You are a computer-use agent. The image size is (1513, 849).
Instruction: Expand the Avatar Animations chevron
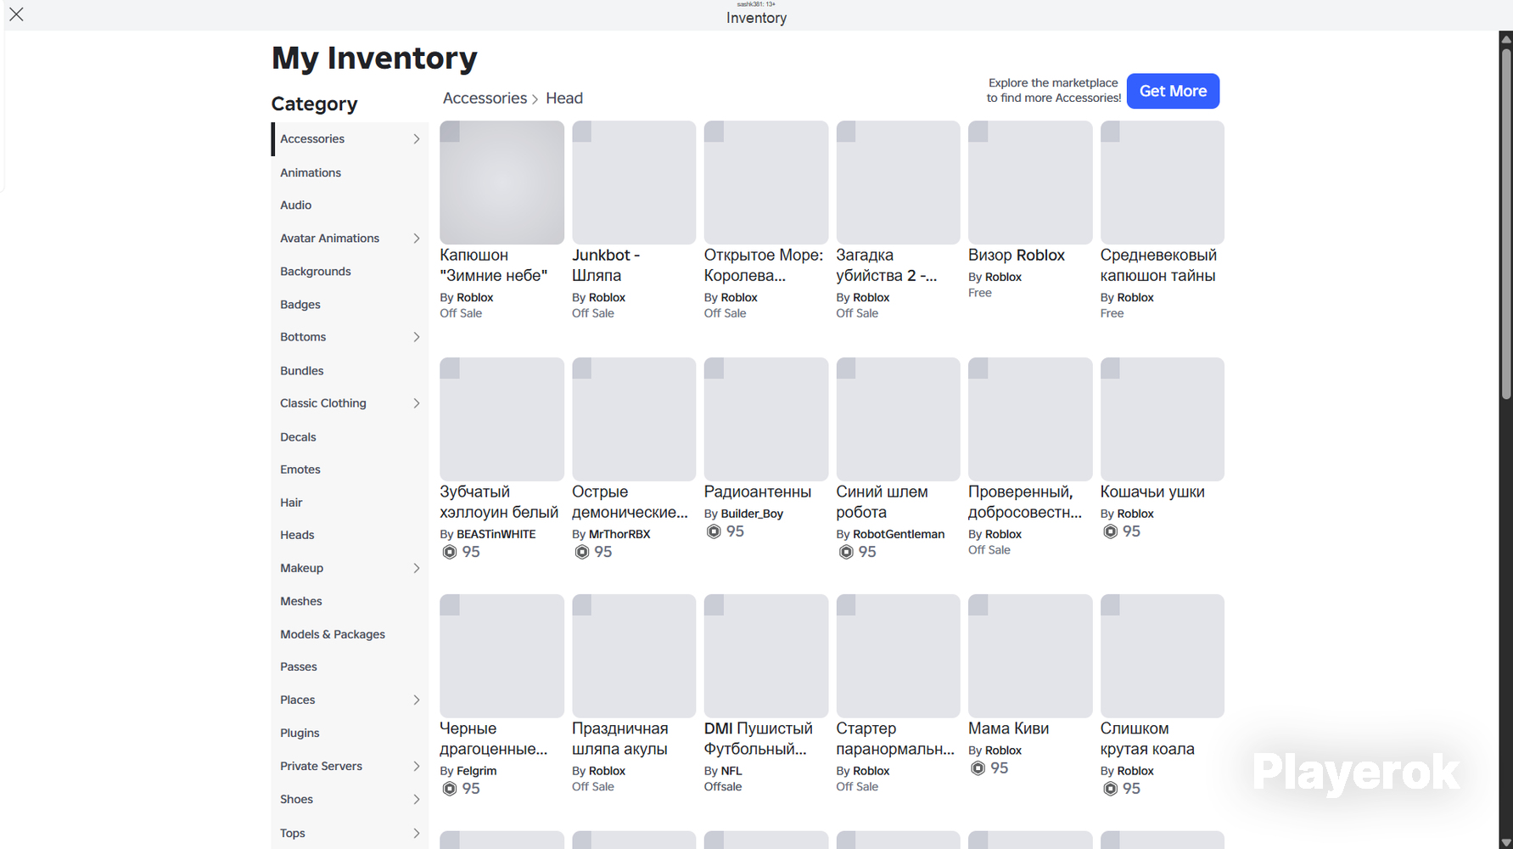(x=417, y=239)
